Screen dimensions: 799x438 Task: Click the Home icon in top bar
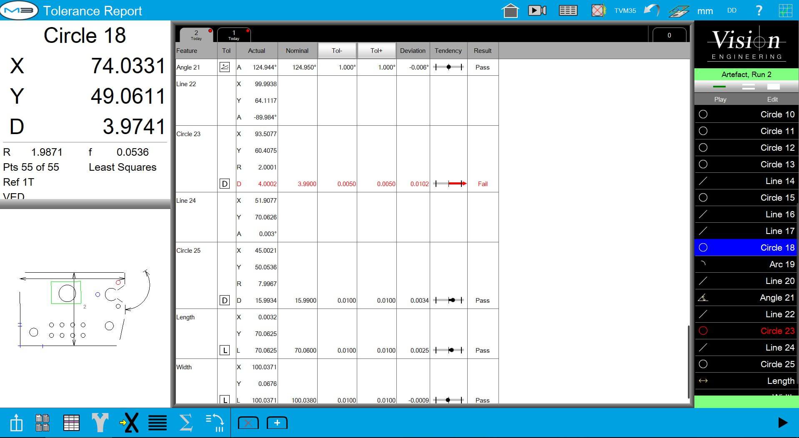coord(510,10)
